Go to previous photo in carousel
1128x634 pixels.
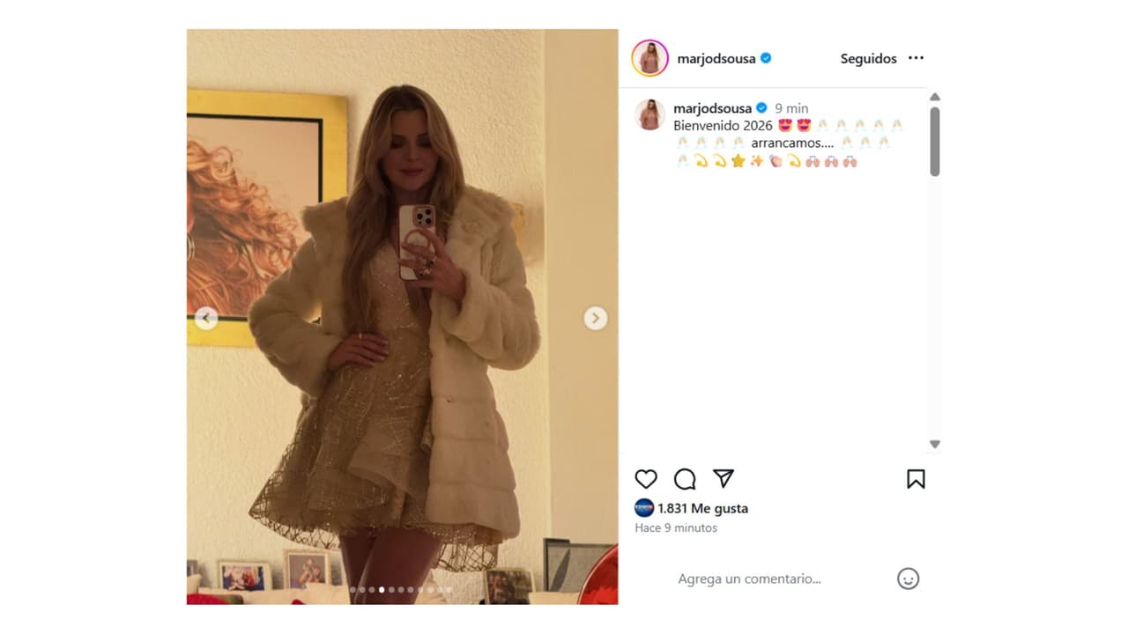tap(206, 318)
